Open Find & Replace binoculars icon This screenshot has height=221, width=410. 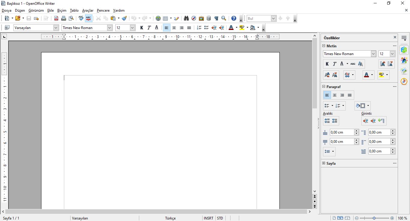(186, 18)
